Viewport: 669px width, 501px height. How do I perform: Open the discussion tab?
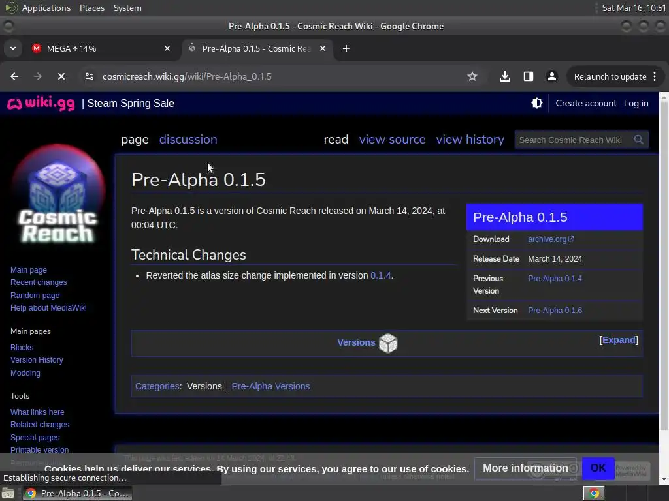coord(188,140)
